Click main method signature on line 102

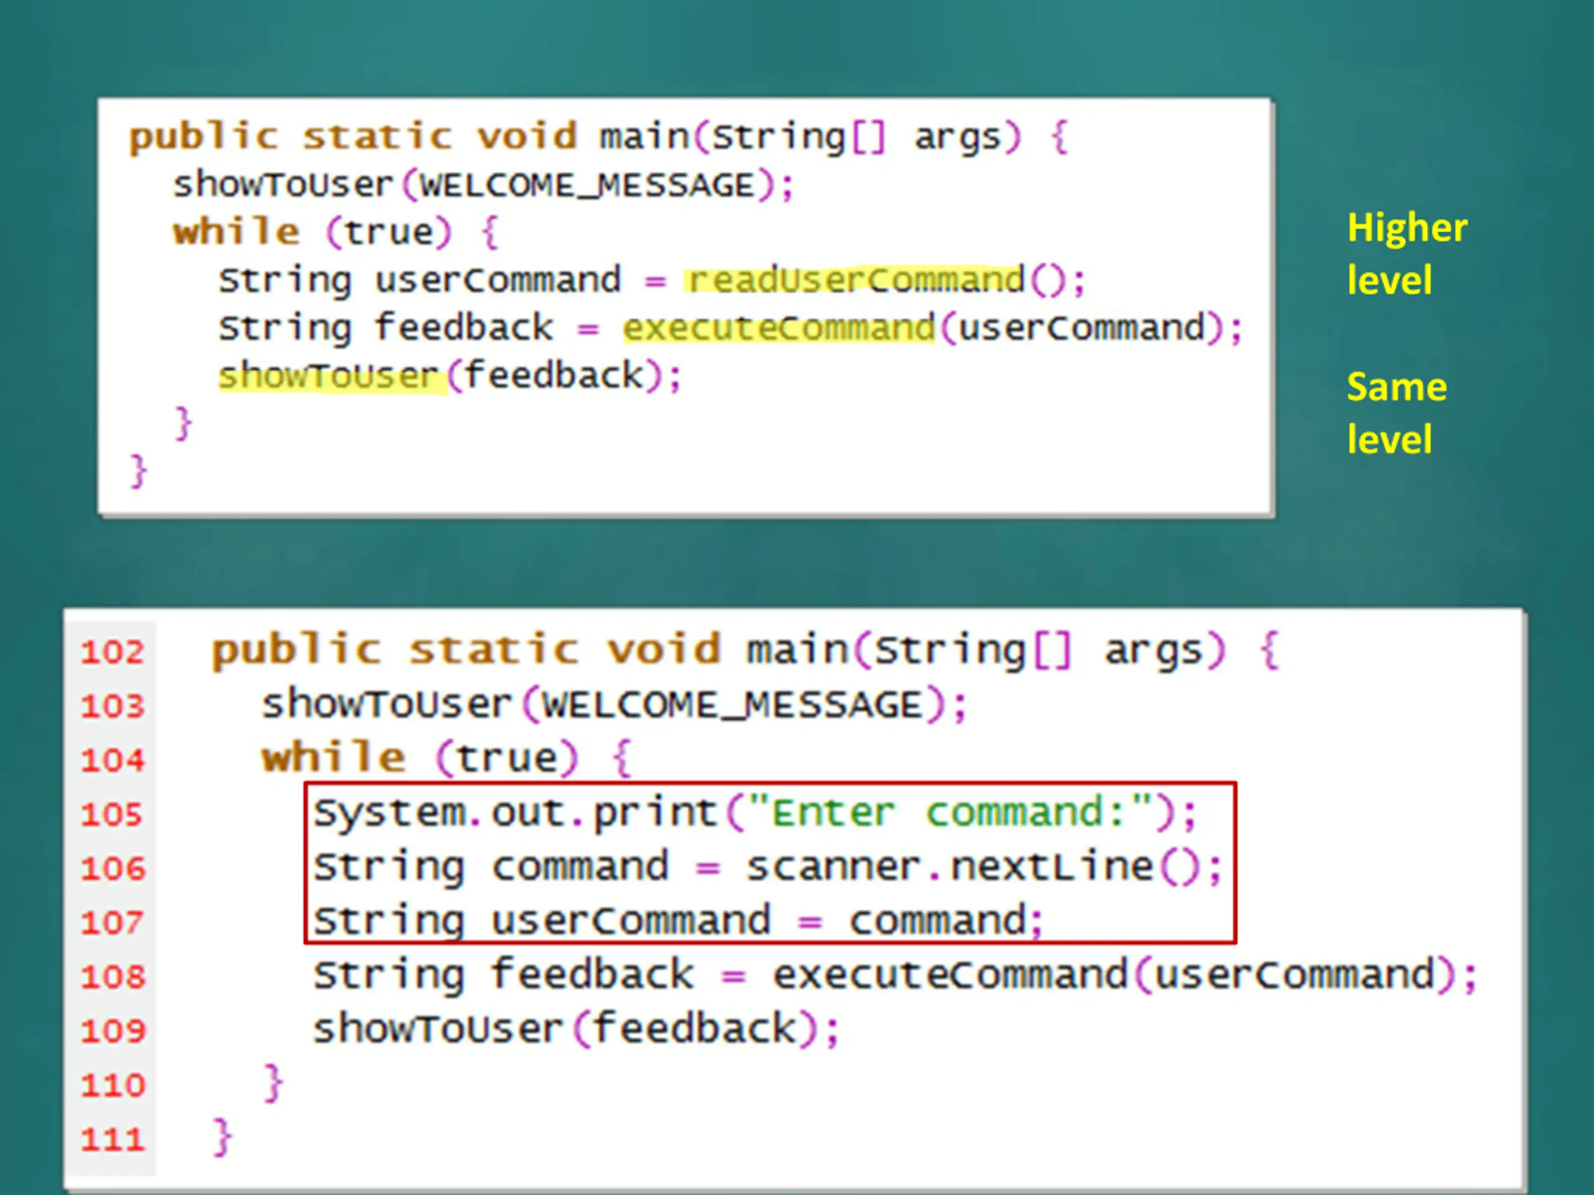pyautogui.click(x=745, y=651)
